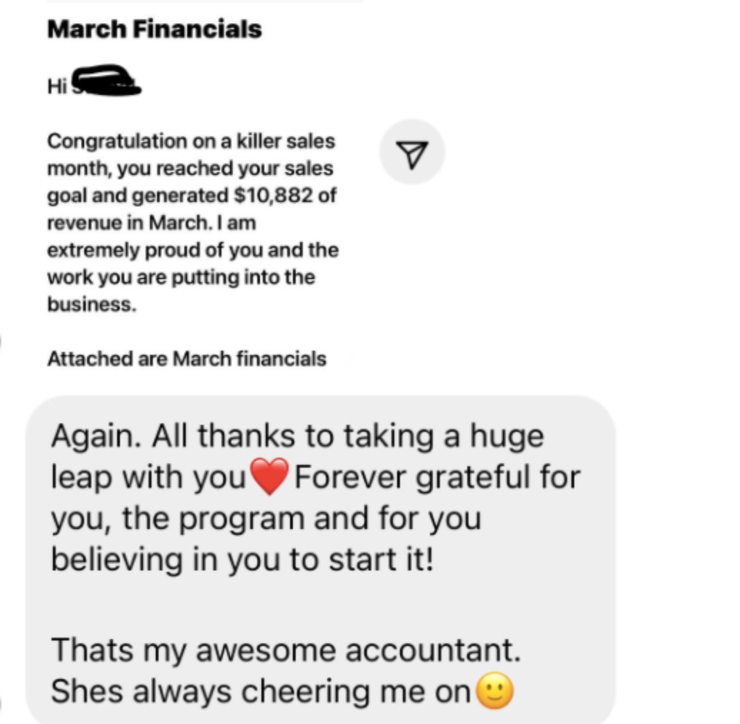Click the word 'business.' in the email

[x=92, y=304]
